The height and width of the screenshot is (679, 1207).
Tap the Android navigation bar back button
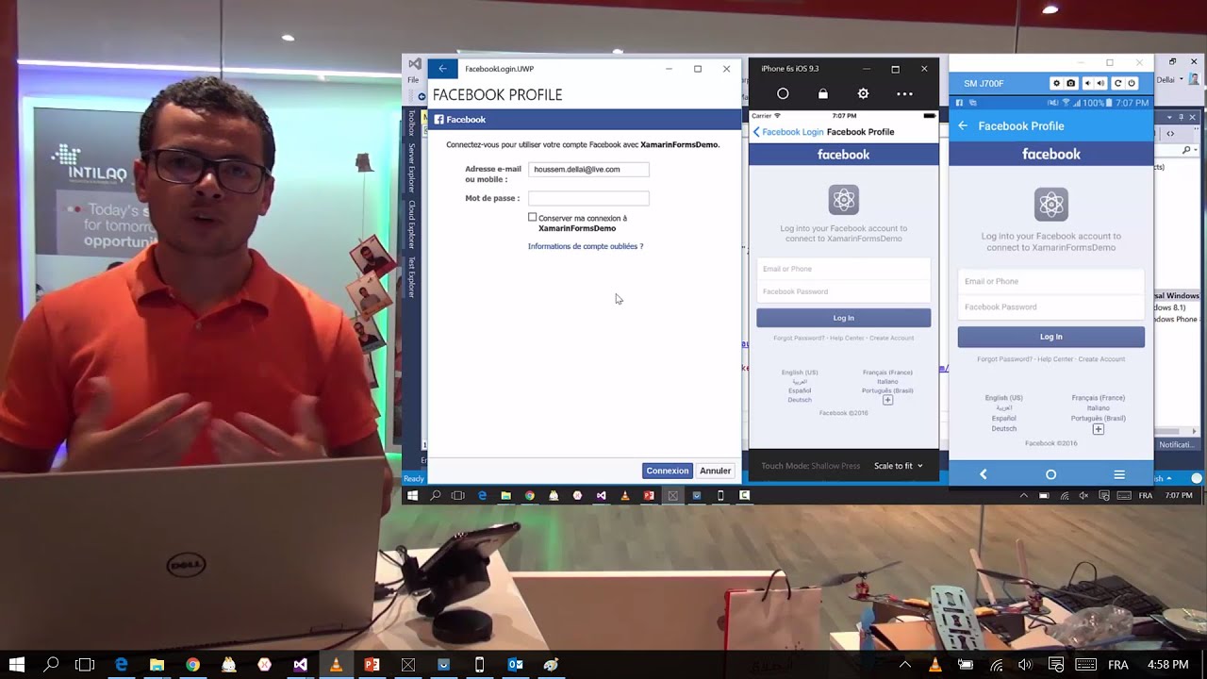(x=983, y=474)
